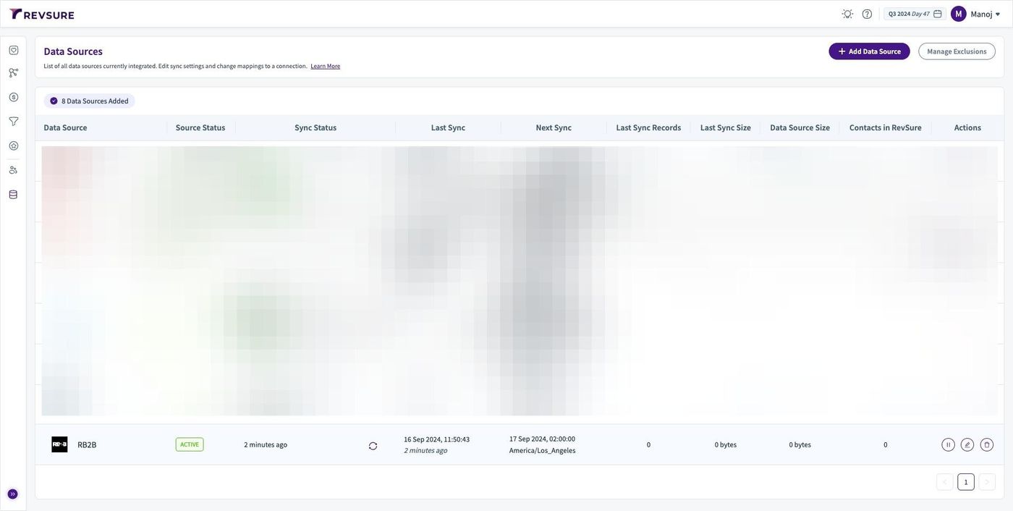The height and width of the screenshot is (511, 1013).
Task: Select page 1 in pagination
Action: (x=966, y=482)
